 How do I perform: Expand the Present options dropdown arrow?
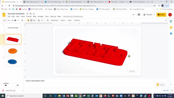(x=154, y=15)
